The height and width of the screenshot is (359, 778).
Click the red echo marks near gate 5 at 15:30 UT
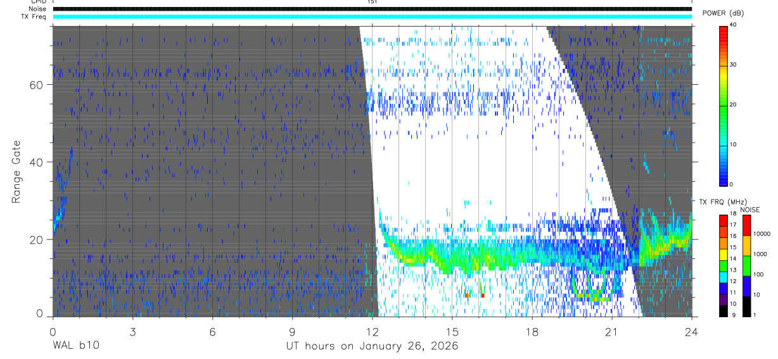click(x=467, y=295)
